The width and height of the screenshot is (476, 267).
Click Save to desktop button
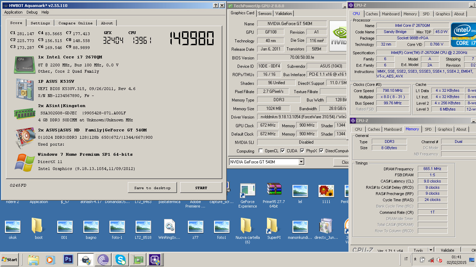click(152, 188)
